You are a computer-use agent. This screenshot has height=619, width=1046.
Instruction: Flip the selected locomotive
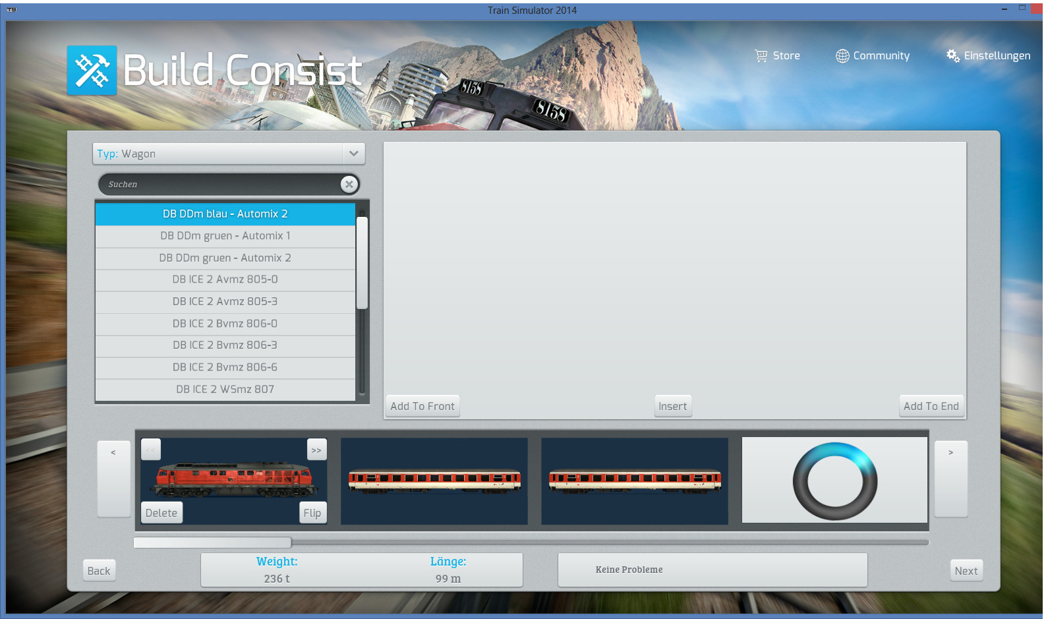312,513
